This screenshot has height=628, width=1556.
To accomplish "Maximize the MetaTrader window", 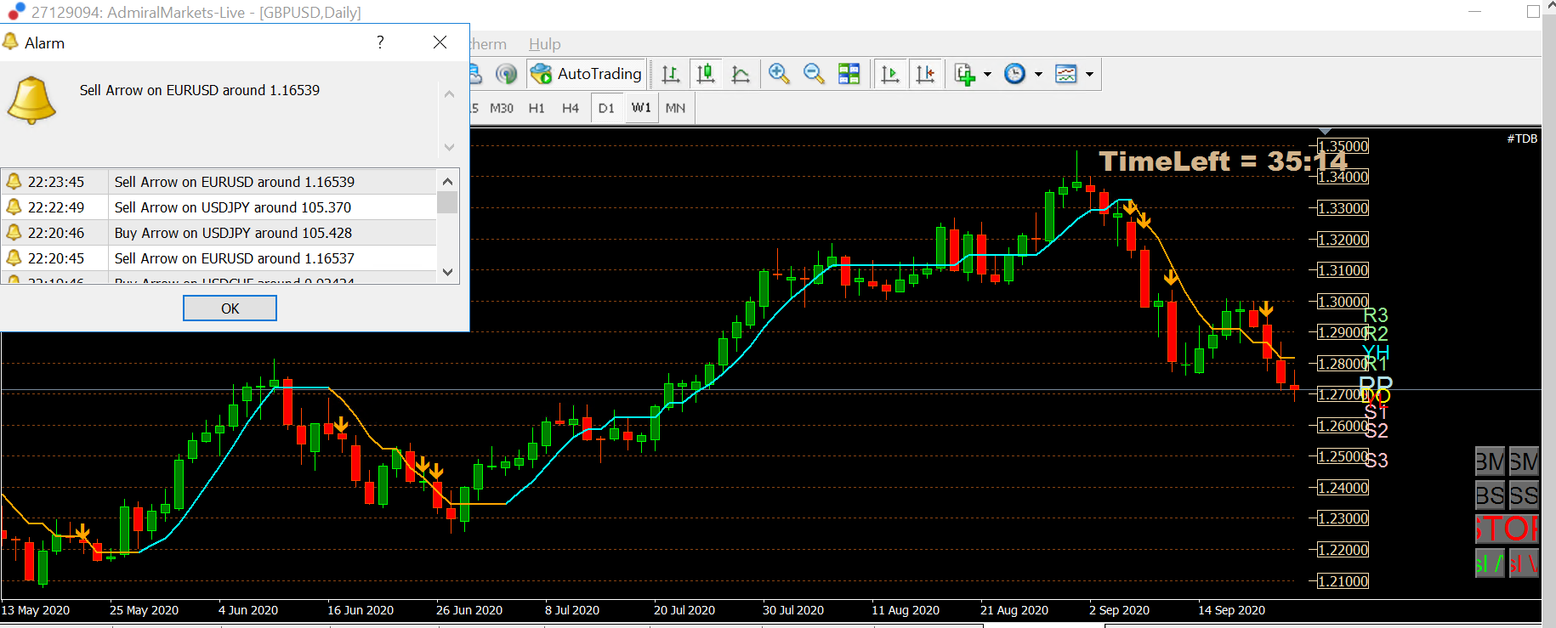I will tap(1533, 11).
